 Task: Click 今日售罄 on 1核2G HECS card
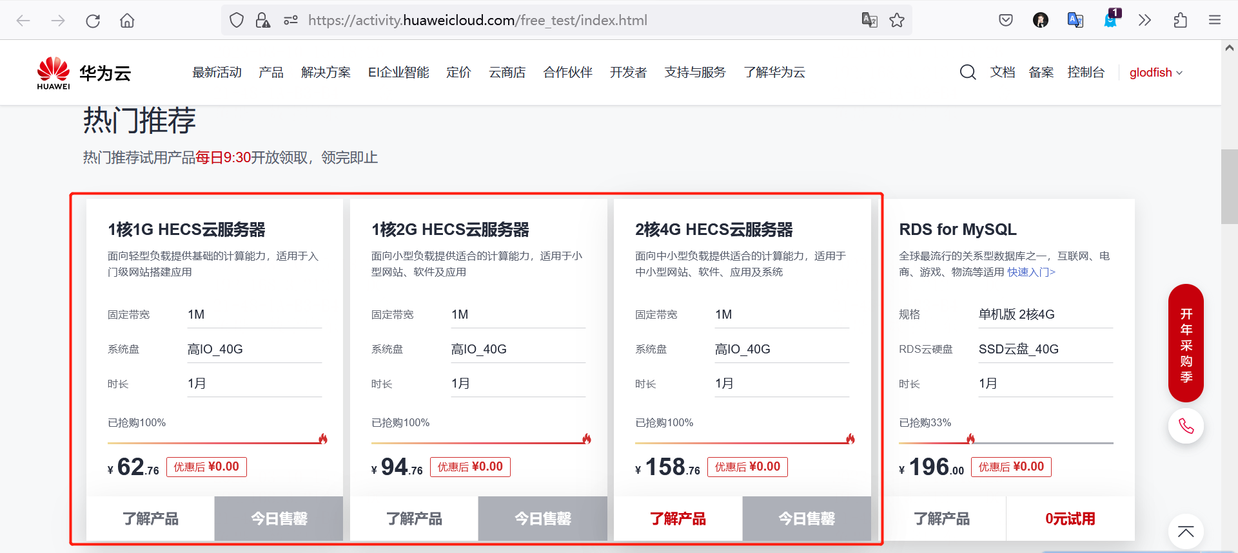point(543,518)
